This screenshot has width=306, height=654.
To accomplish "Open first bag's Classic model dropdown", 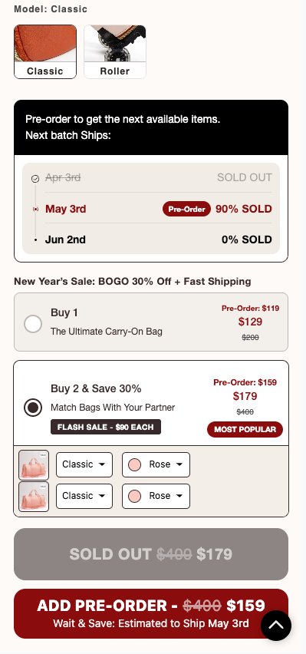I will click(84, 464).
